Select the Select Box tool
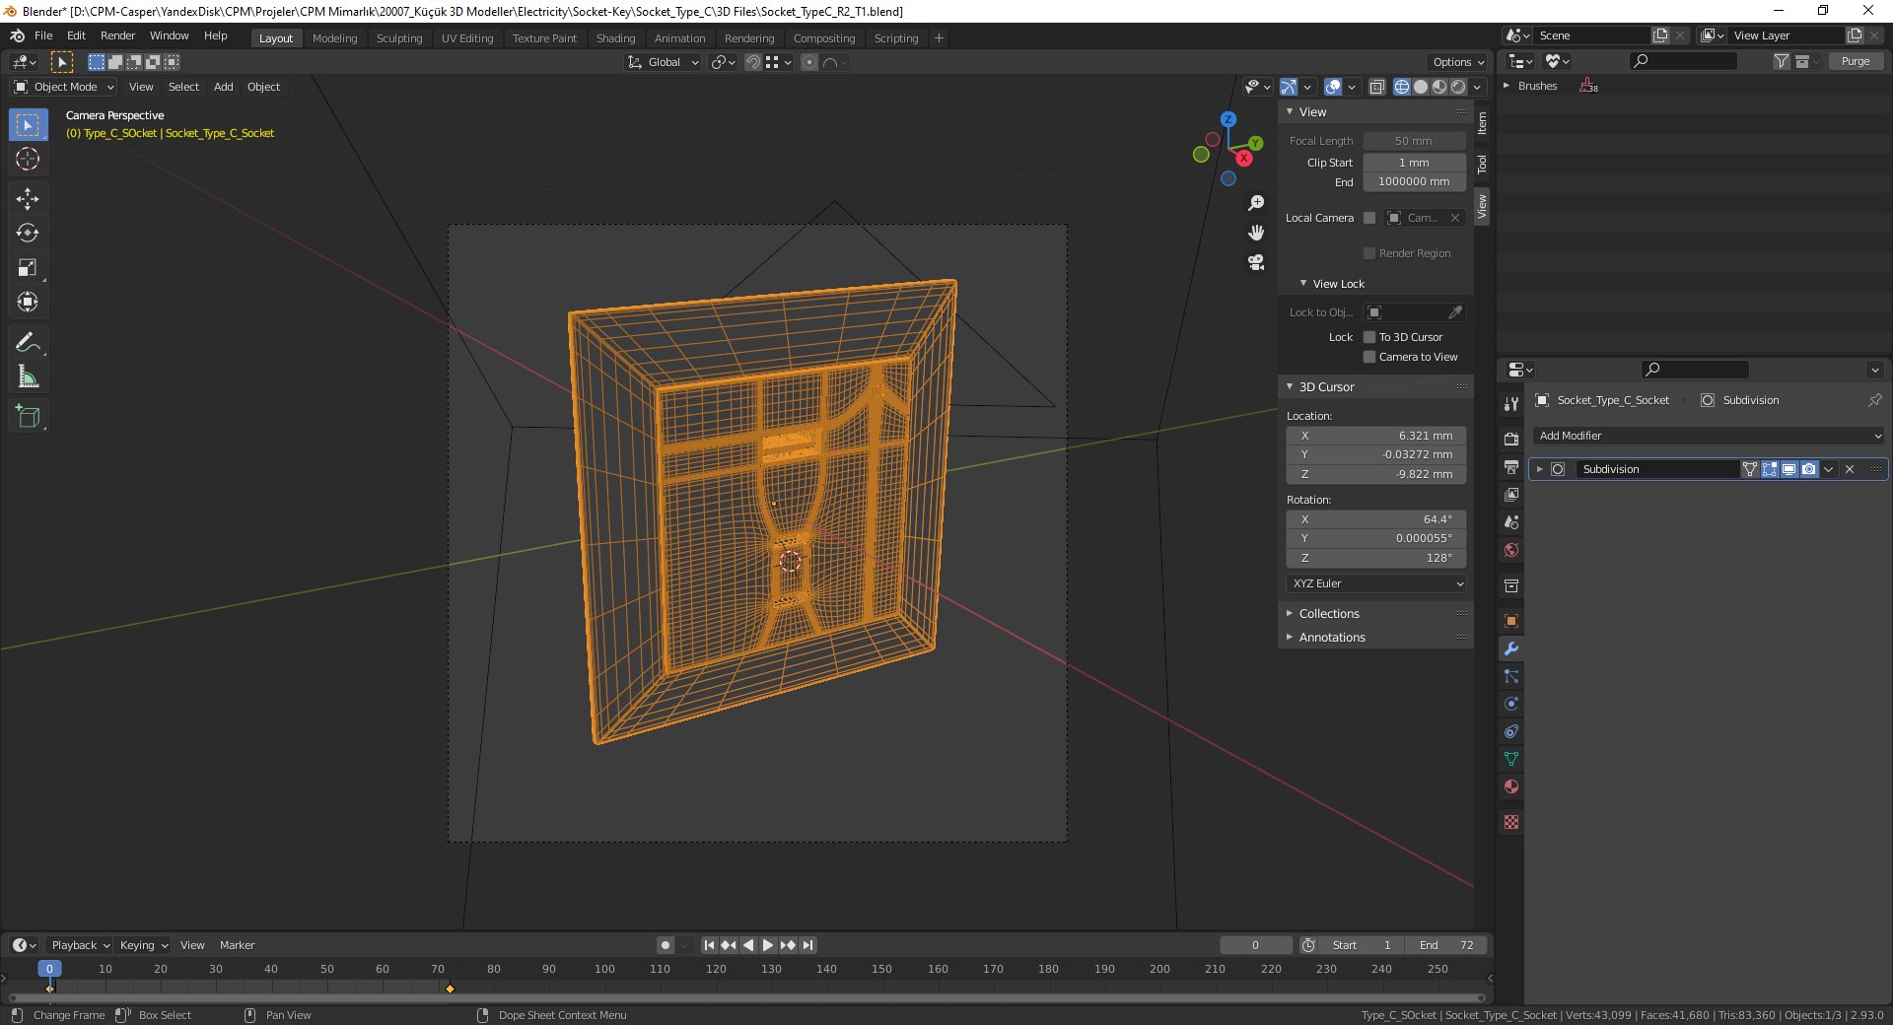The width and height of the screenshot is (1893, 1025). point(28,124)
